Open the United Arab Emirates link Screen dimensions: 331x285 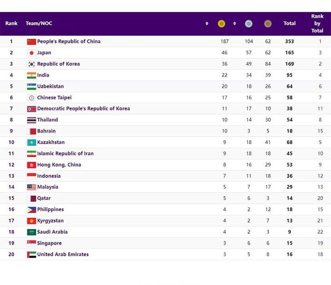(x=63, y=254)
